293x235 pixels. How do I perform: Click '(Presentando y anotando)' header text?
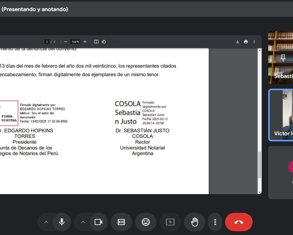[35, 9]
